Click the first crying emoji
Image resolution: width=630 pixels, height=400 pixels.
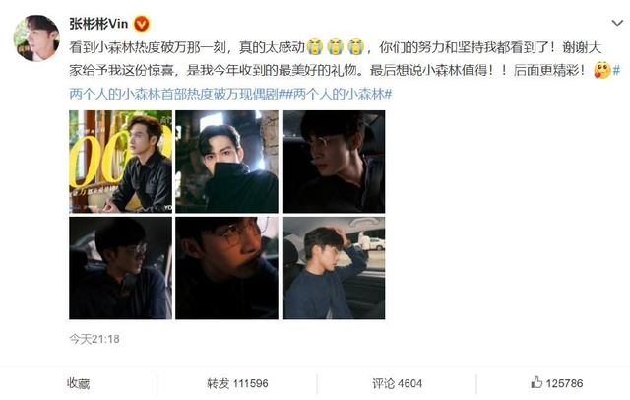[315, 47]
